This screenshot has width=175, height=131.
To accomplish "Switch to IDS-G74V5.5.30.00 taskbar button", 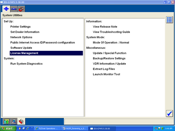I will tap(102, 129).
